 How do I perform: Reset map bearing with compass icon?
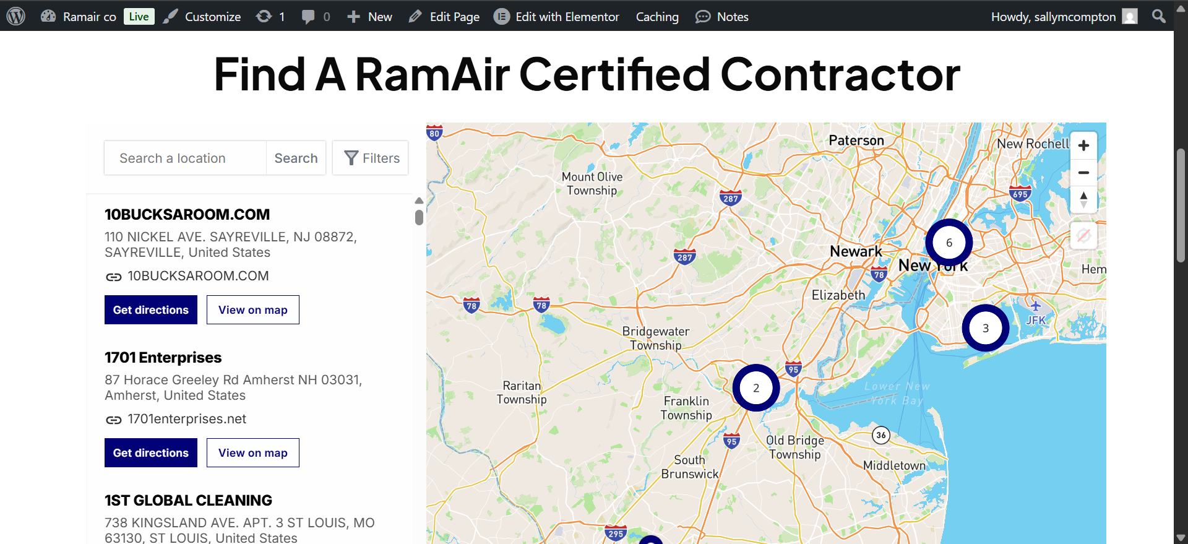(x=1083, y=199)
